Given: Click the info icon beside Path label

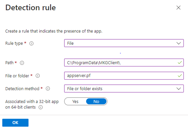Looking at the screenshot, I should (x=21, y=63).
